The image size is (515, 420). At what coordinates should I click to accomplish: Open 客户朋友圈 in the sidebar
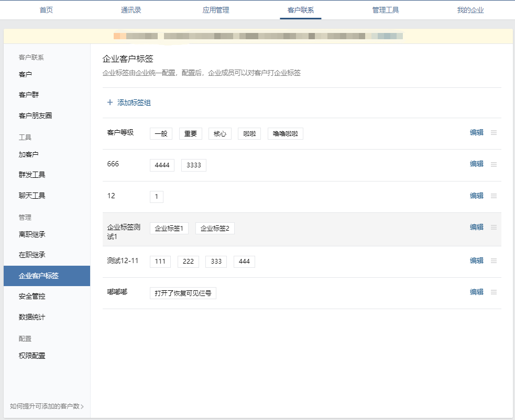(35, 116)
